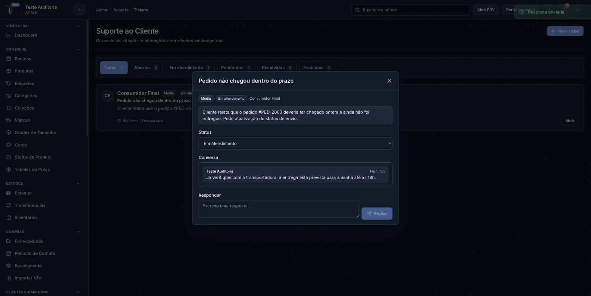Collapse the Visão Geral sidebar section
This screenshot has width=591, height=296.
pyautogui.click(x=78, y=26)
